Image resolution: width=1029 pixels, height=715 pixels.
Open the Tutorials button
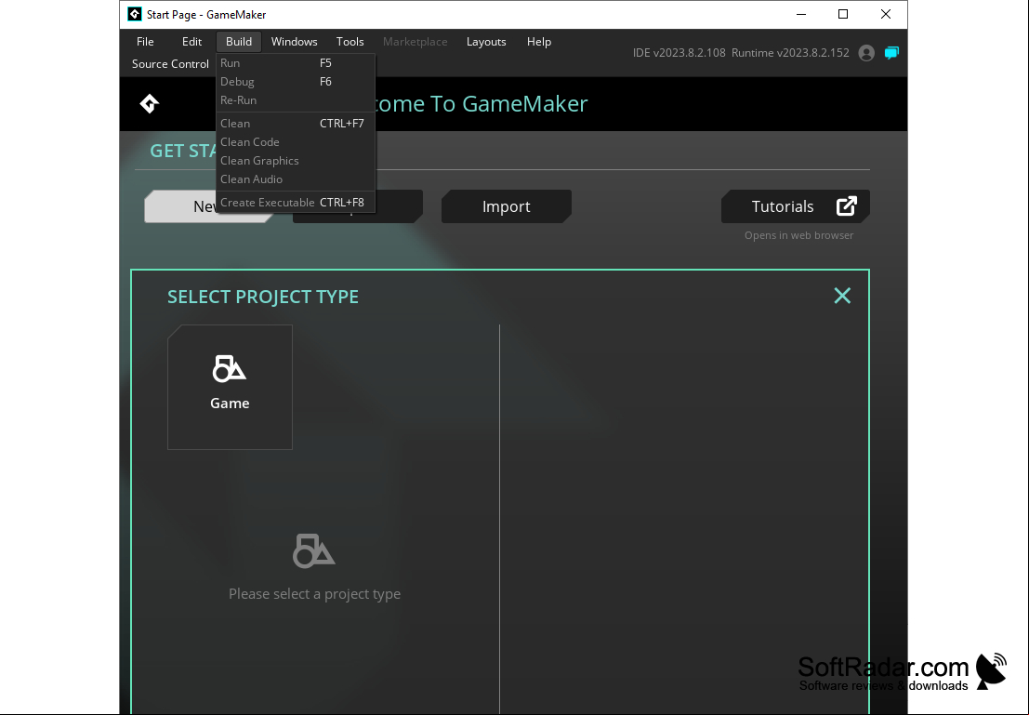click(x=796, y=206)
